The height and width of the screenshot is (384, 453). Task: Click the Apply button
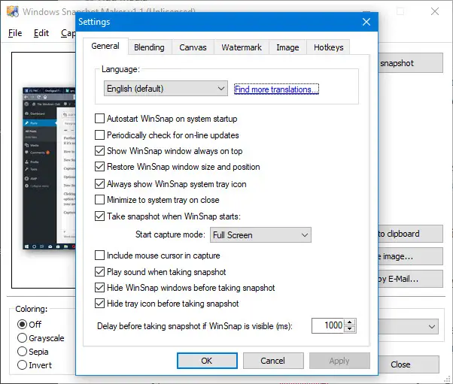click(339, 361)
